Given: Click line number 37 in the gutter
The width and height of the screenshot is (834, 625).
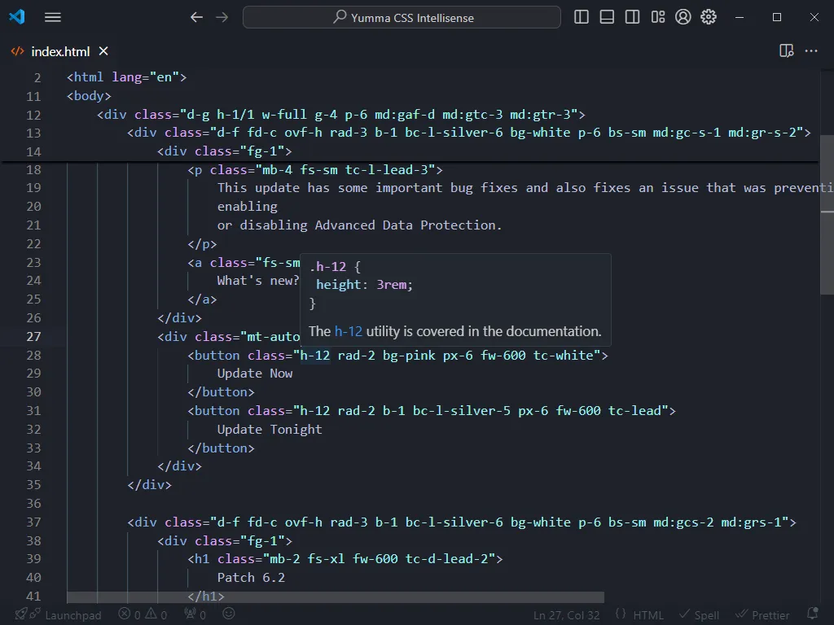Looking at the screenshot, I should 33,522.
